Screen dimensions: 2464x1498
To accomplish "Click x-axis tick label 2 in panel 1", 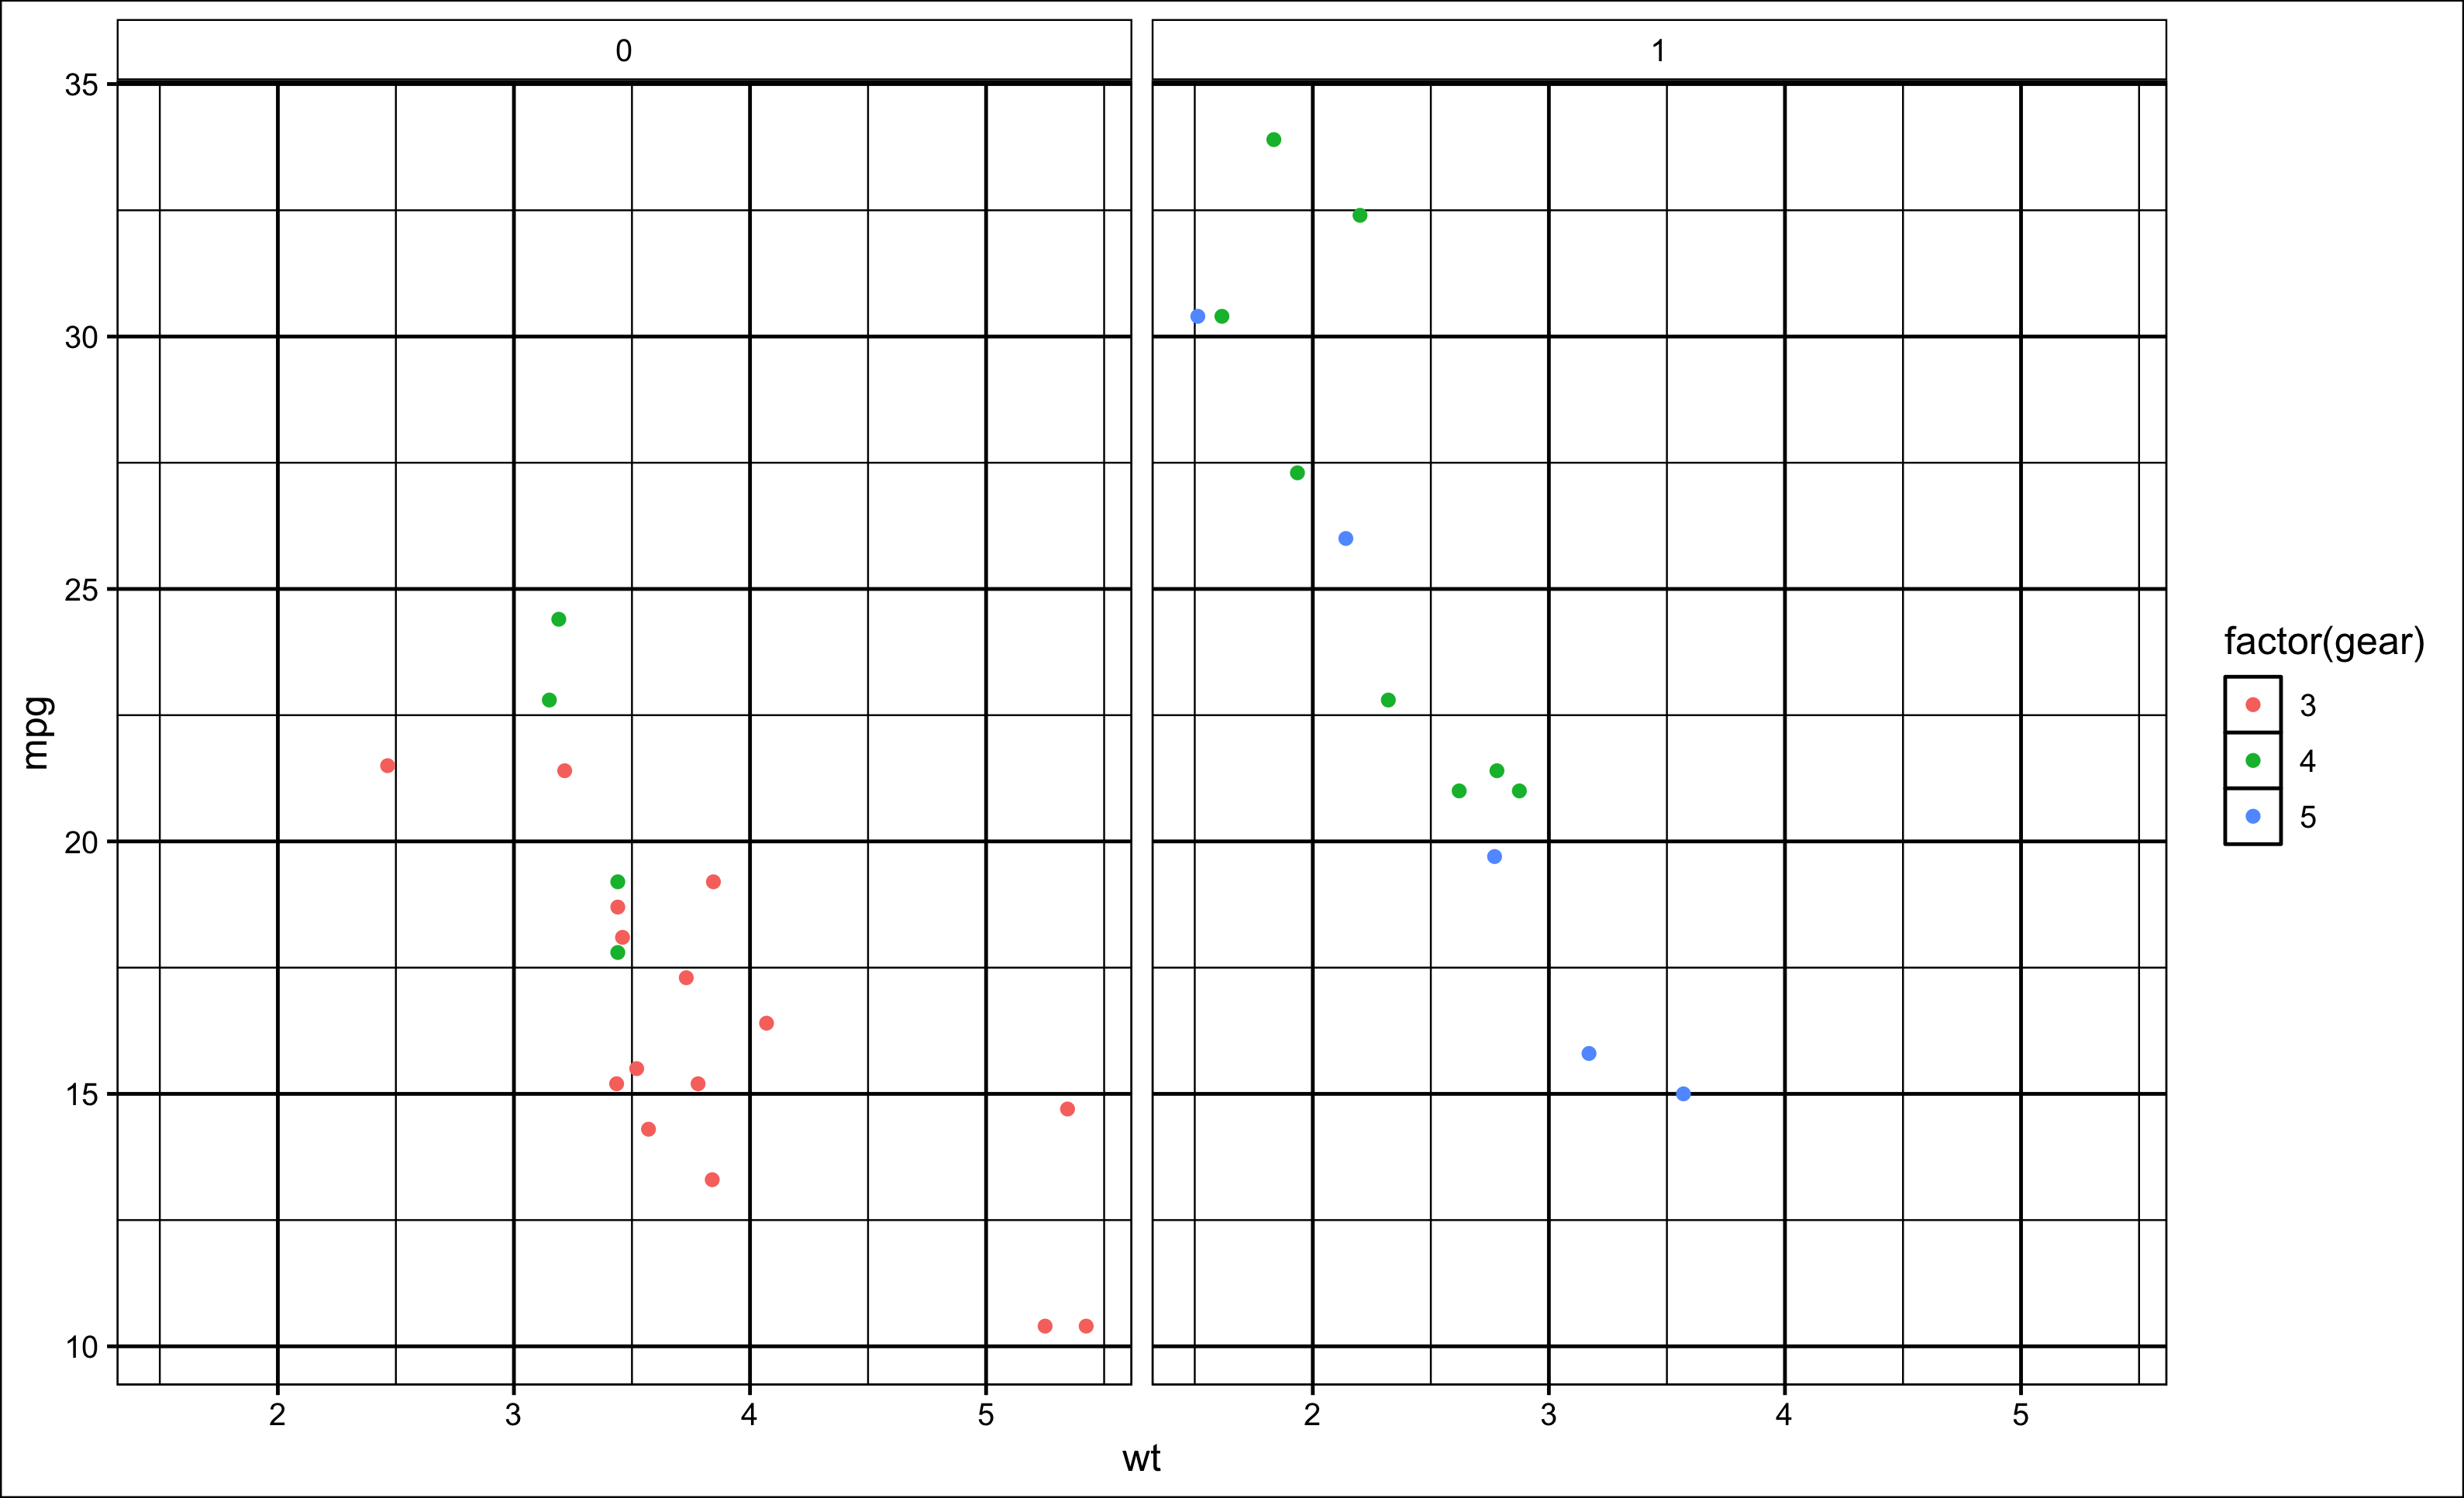I will [1313, 1414].
